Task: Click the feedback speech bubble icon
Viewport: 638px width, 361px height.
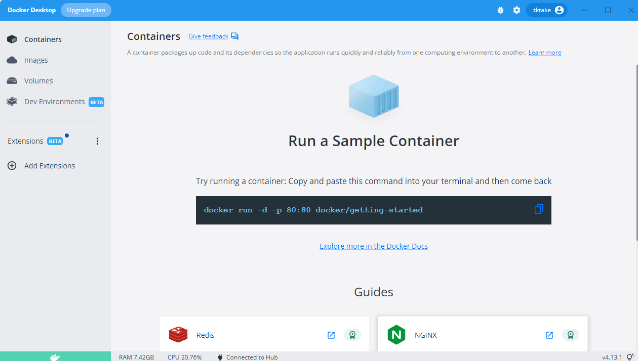Action: (x=234, y=36)
